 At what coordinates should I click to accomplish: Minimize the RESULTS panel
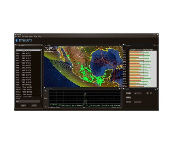[153, 45]
